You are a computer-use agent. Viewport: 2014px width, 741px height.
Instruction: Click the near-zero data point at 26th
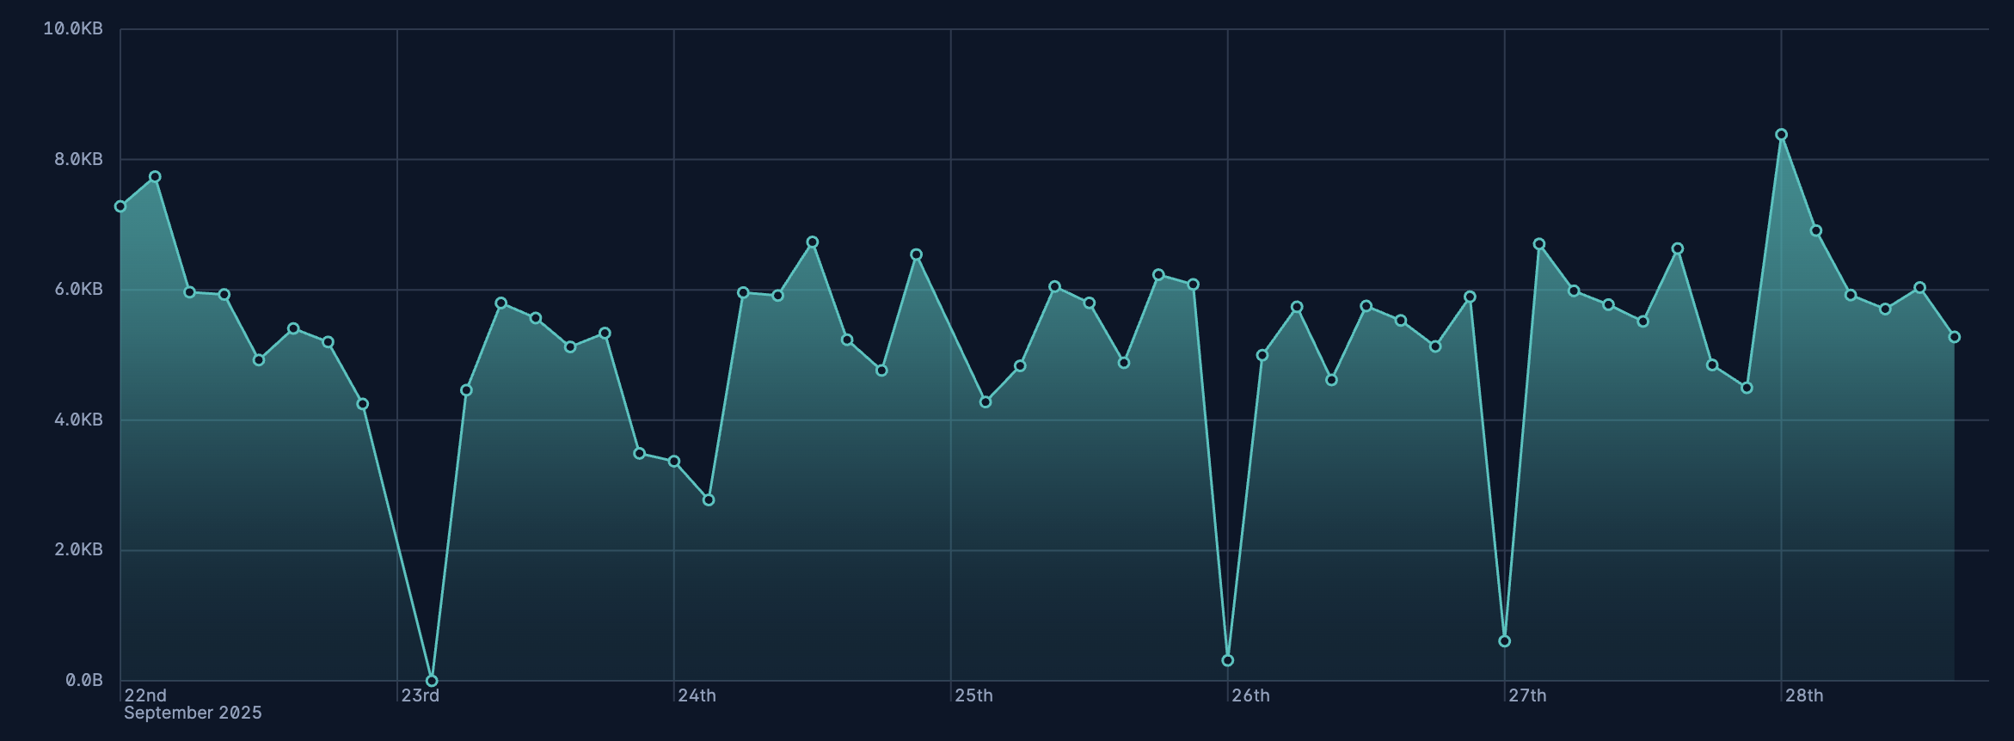point(1227,660)
